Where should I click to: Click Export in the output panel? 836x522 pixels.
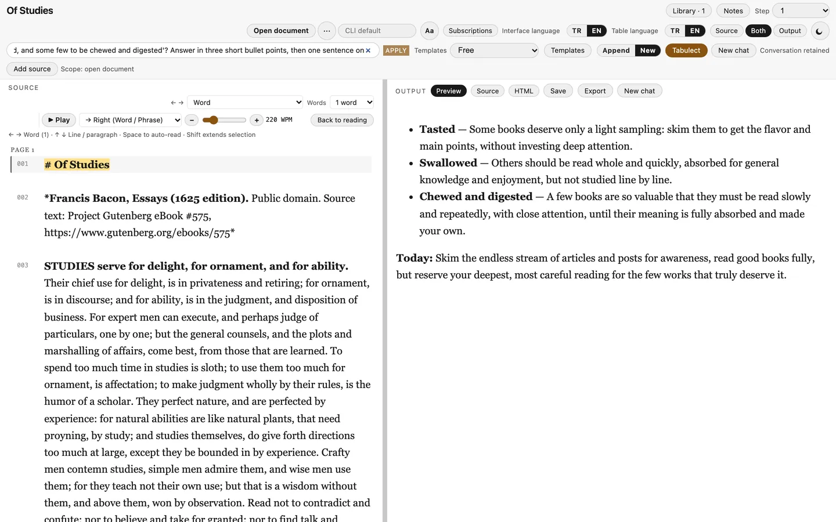(x=595, y=91)
